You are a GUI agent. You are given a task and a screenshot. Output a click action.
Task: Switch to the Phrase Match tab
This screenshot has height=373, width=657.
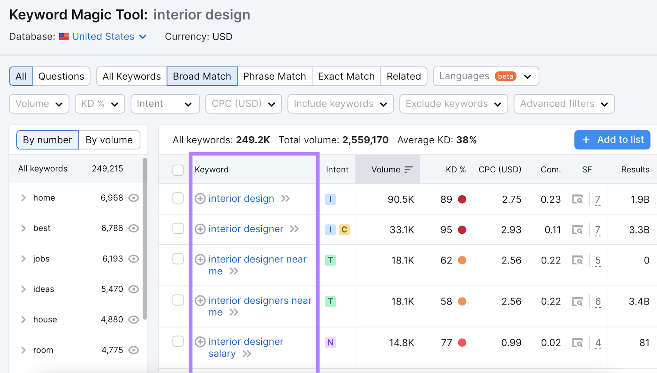274,76
